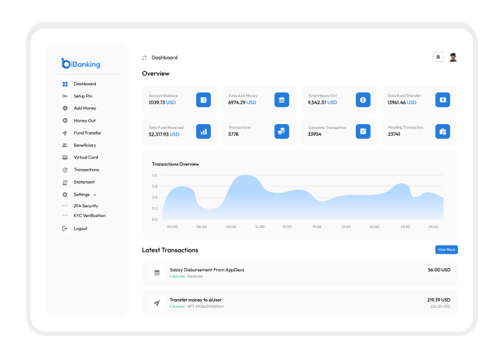
Task: Click the Total Add Money coins icon
Action: 281,100
